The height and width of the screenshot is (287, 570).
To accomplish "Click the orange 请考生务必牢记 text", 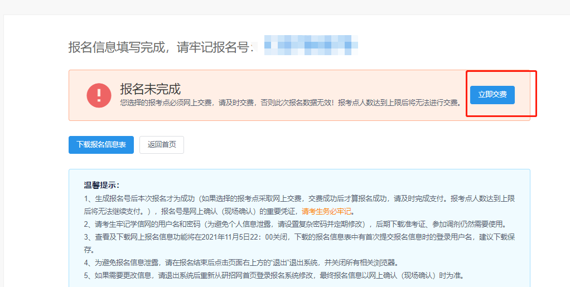I will point(327,212).
